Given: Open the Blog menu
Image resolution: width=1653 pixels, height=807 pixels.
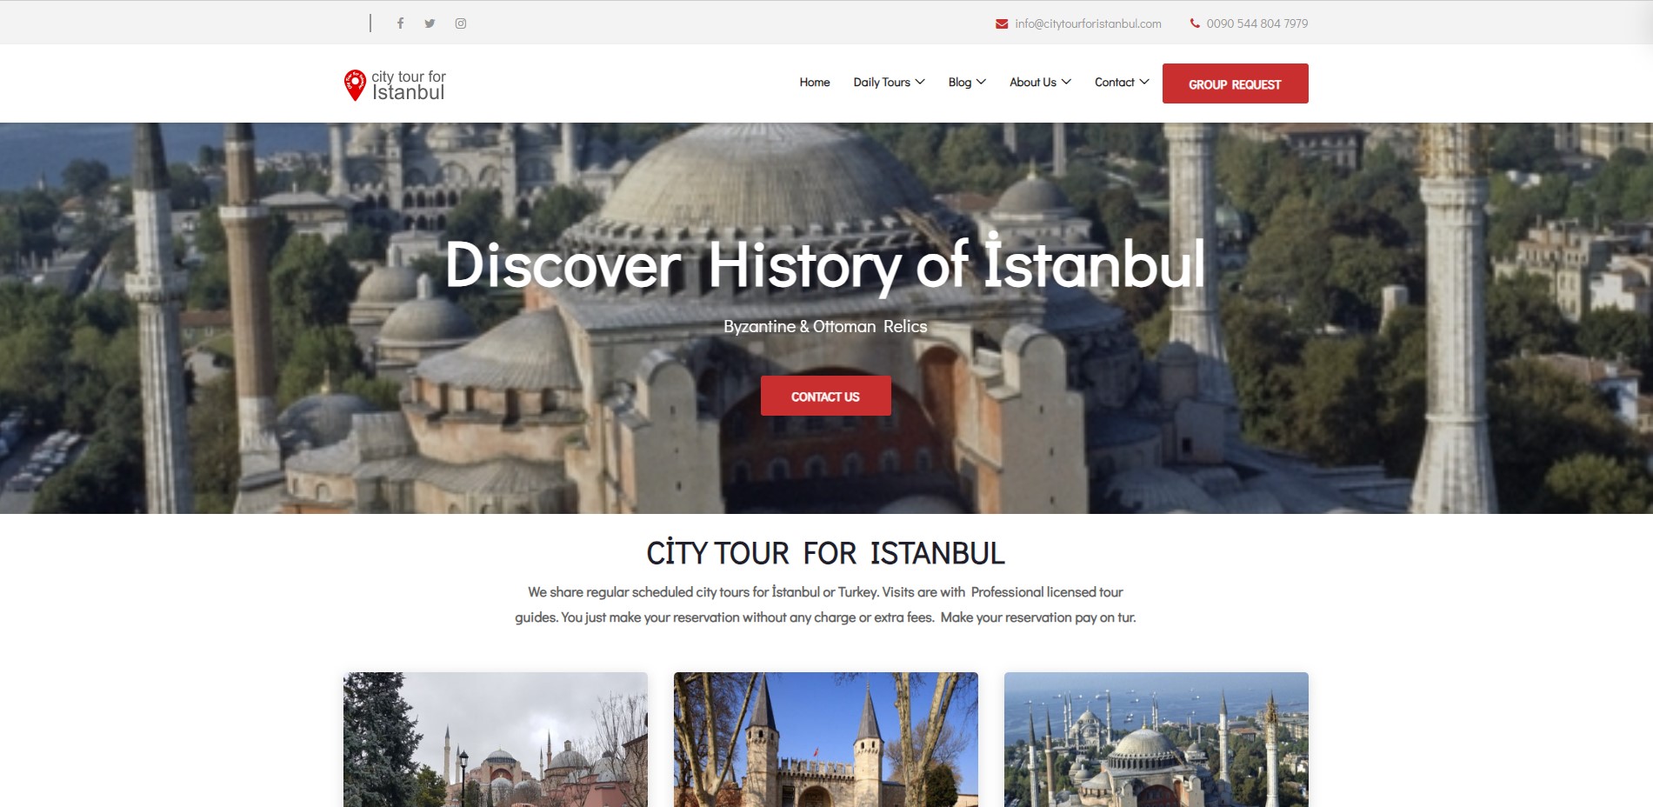Looking at the screenshot, I should pyautogui.click(x=960, y=82).
